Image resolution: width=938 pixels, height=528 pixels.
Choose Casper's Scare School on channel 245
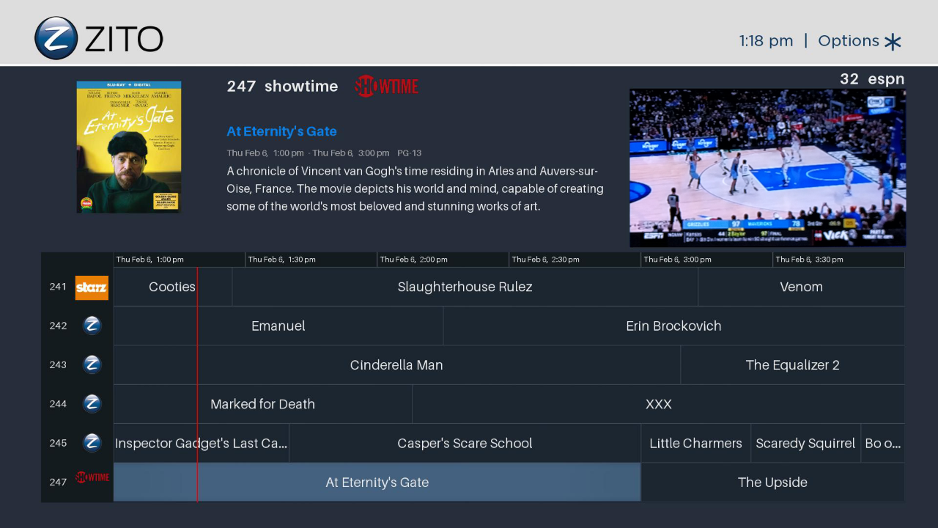pos(465,443)
